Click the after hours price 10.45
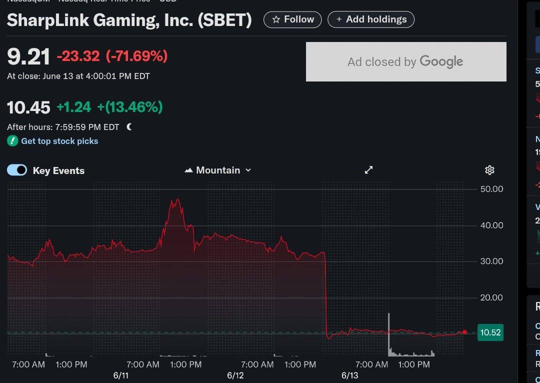This screenshot has height=383, width=540. 28,107
